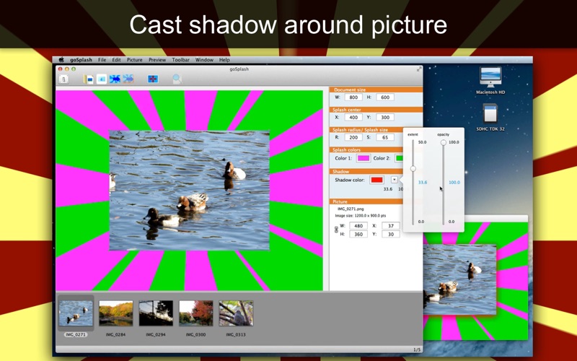The image size is (577, 361).
Task: Open the shadow settings dropdown arrow
Action: (394, 180)
